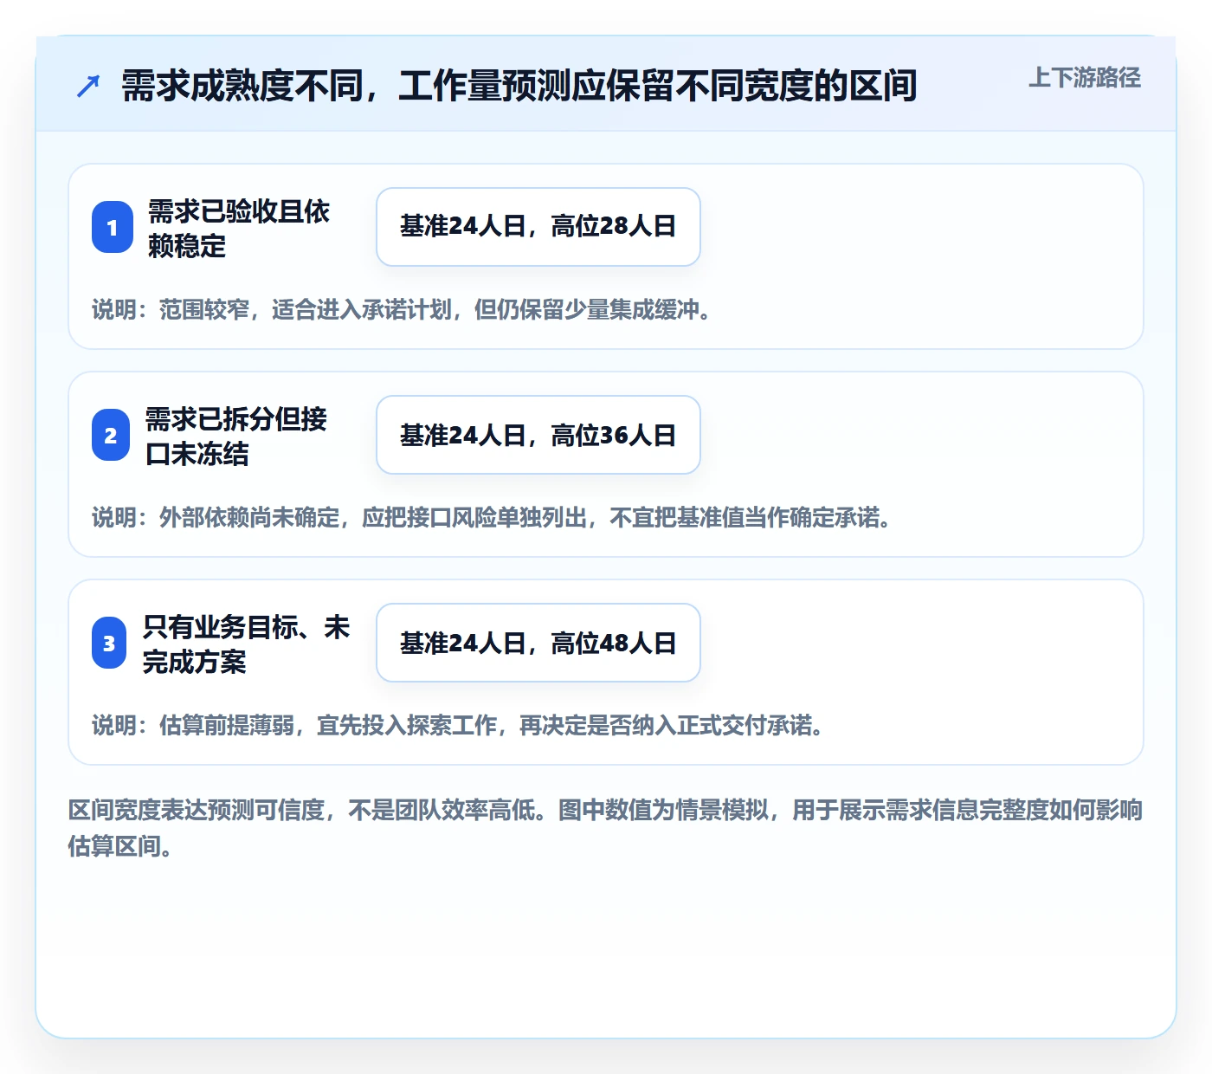
Task: Click the note starting 说明：外部依赖尚未确定
Action: click(x=492, y=517)
